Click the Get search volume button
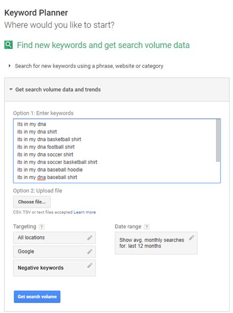This screenshot has width=233, height=313. pyautogui.click(x=37, y=297)
